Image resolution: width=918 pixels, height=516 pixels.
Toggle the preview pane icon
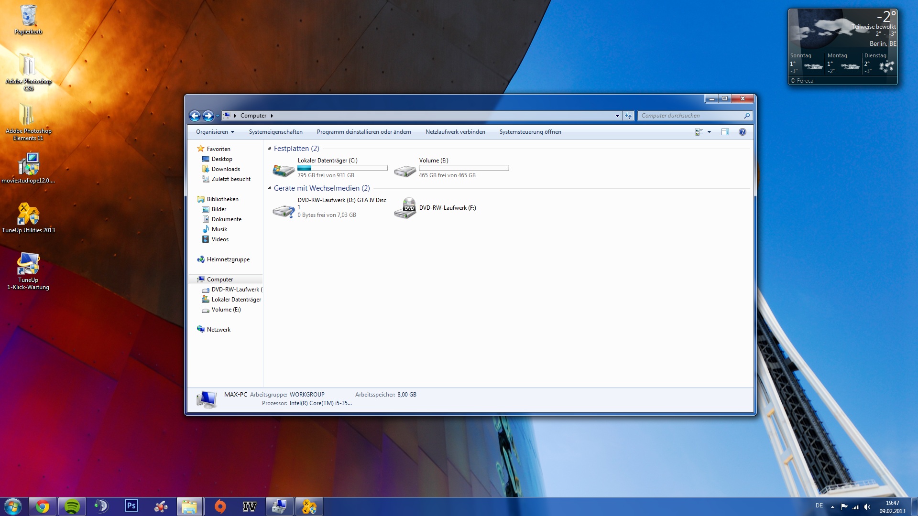click(x=725, y=132)
